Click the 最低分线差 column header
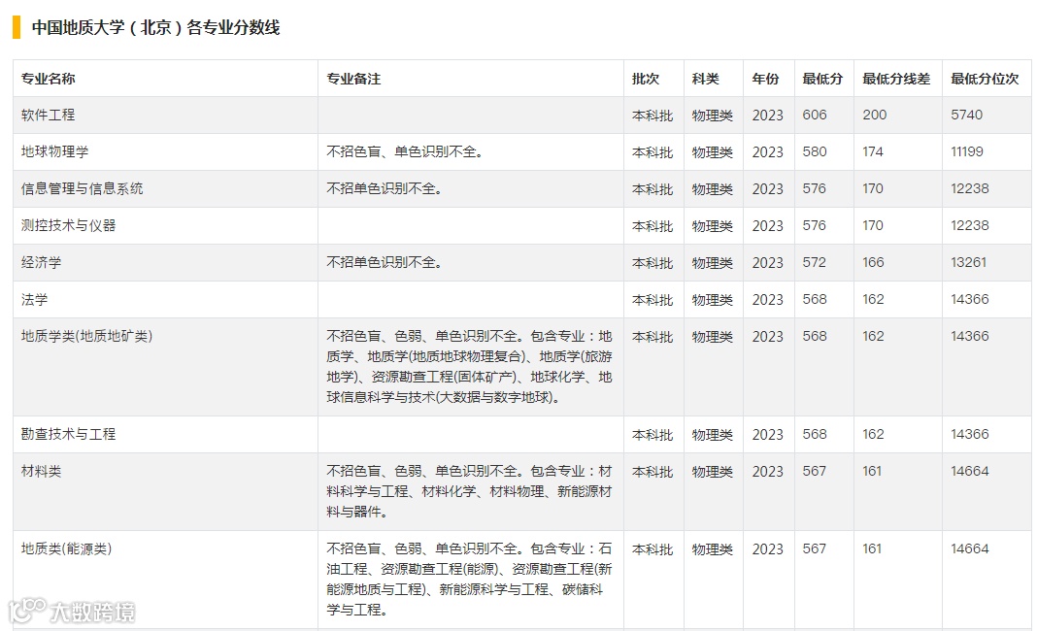This screenshot has height=631, width=1037. coord(896,79)
